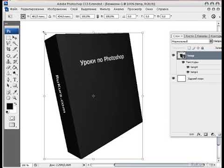
Task: Toggle visibility of temp1 texture
Action: point(188,72)
